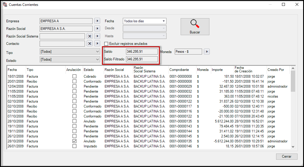Select comprobante cell 0001-00000116
Image resolution: width=304 pixels, height=167 pixels.
coord(181,111)
